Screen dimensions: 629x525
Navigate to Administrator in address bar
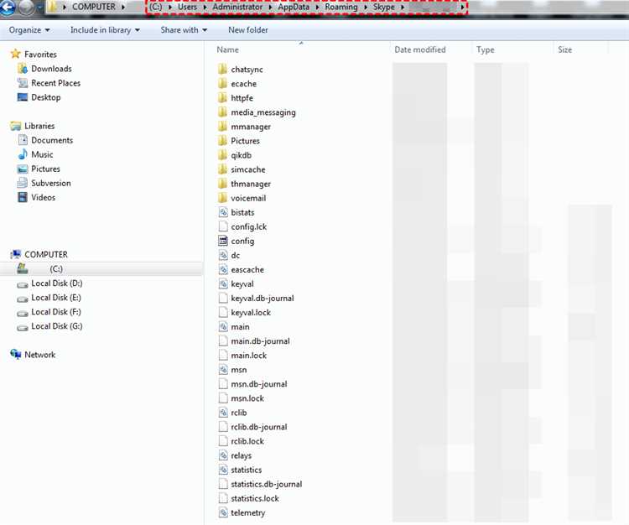coord(237,8)
